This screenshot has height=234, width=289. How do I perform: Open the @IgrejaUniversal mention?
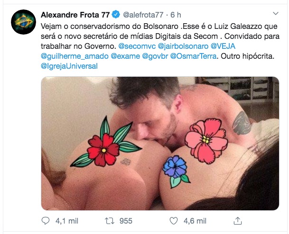pos(69,66)
